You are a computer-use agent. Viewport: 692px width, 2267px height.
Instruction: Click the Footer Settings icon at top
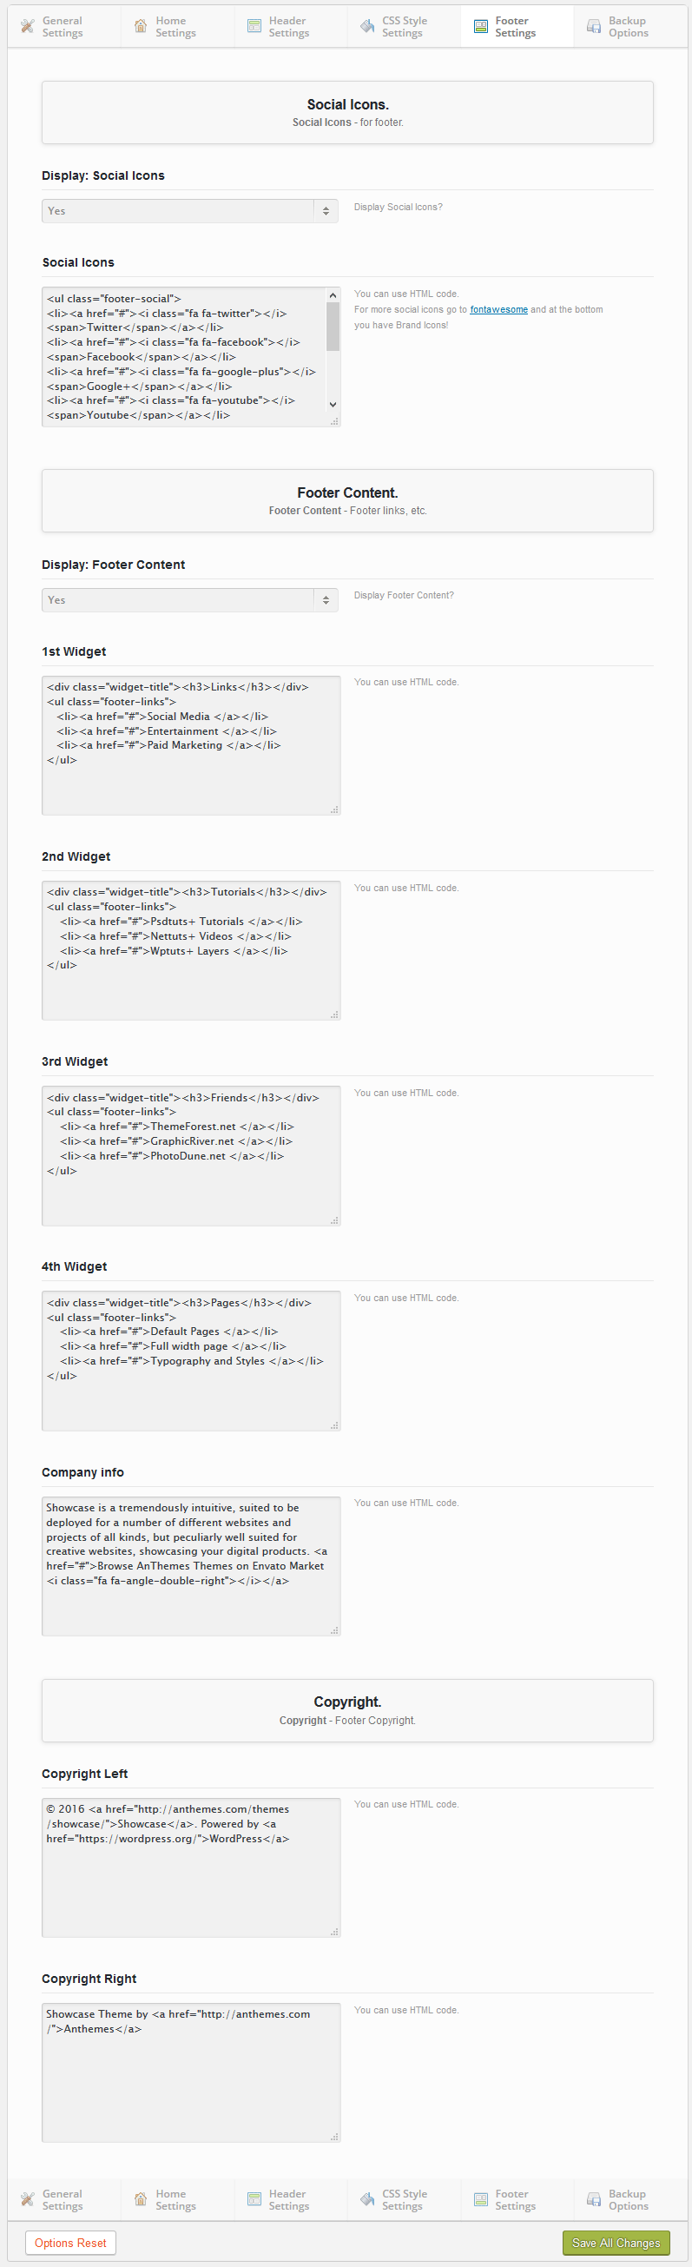coord(480,25)
